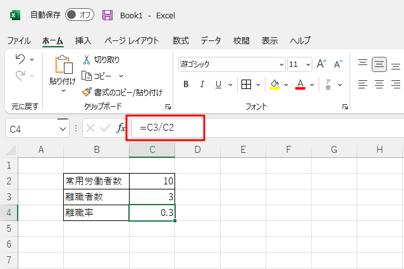Viewport: 404px width, 269px height.
Task: Click the formula Enter checkmark icon
Action: pos(106,128)
